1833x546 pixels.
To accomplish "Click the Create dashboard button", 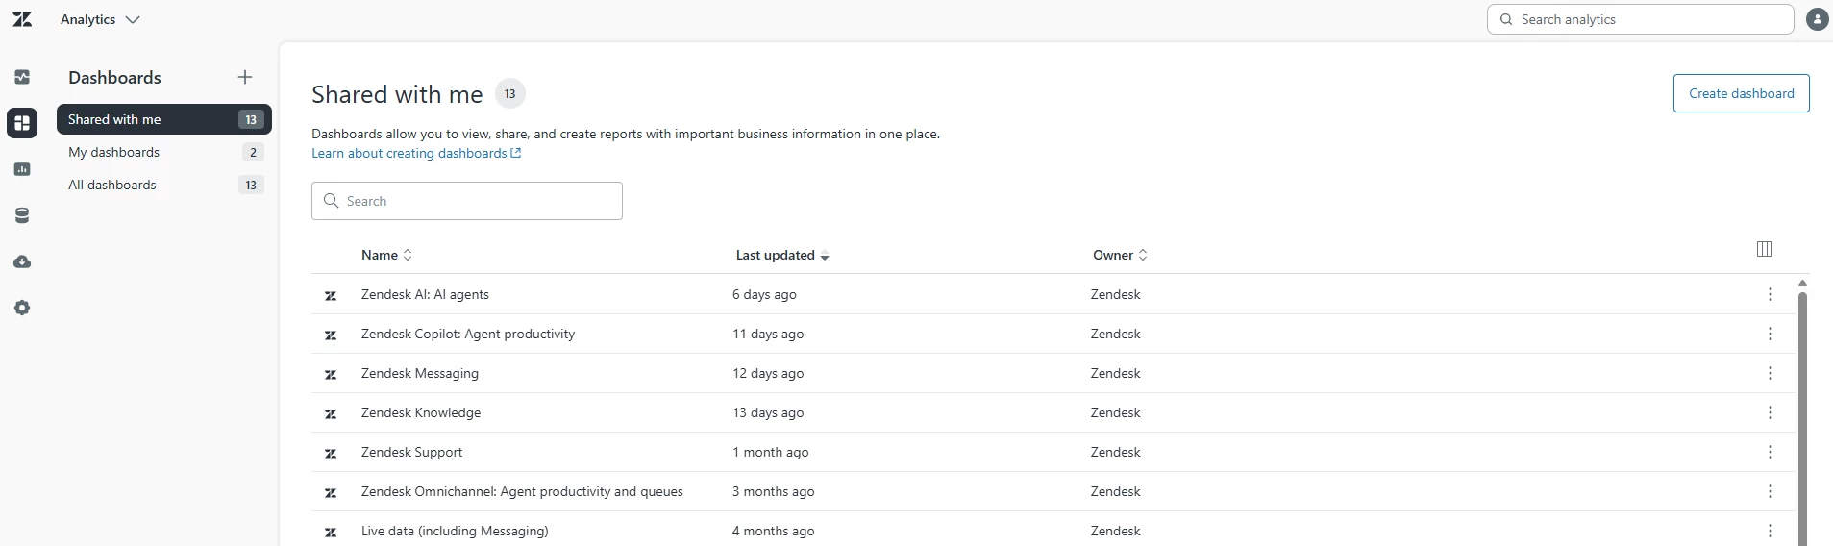I will click(x=1741, y=93).
